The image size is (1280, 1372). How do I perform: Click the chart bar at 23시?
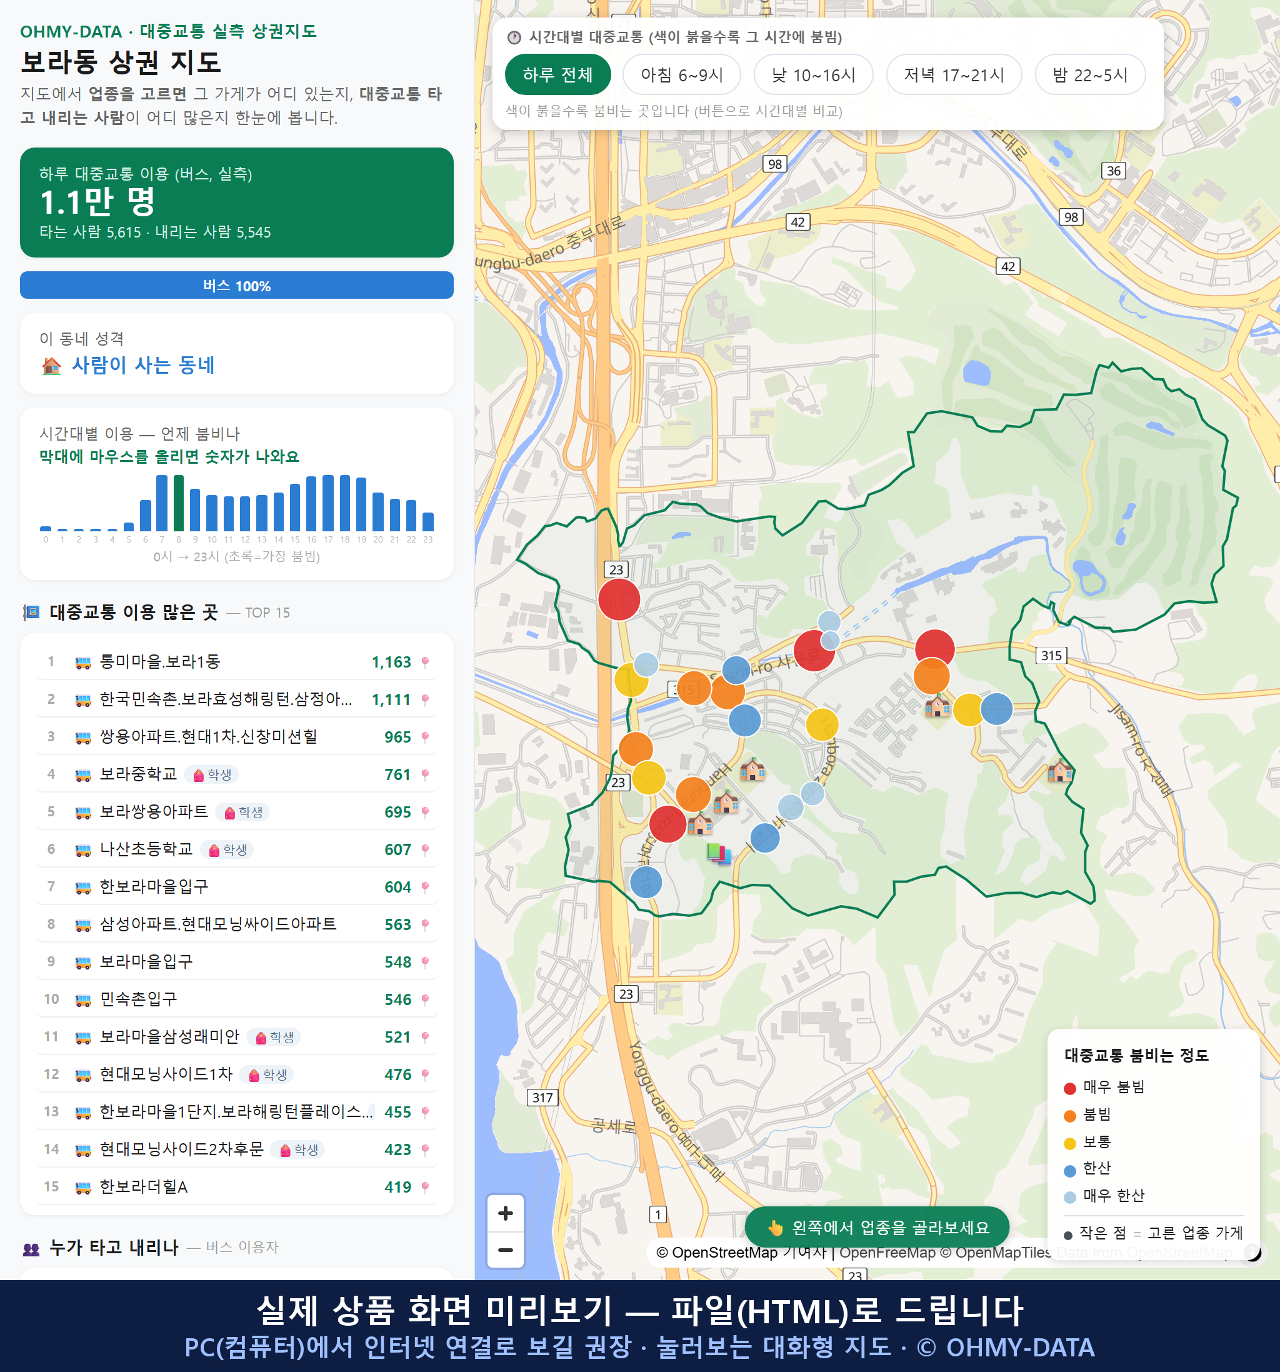(428, 522)
